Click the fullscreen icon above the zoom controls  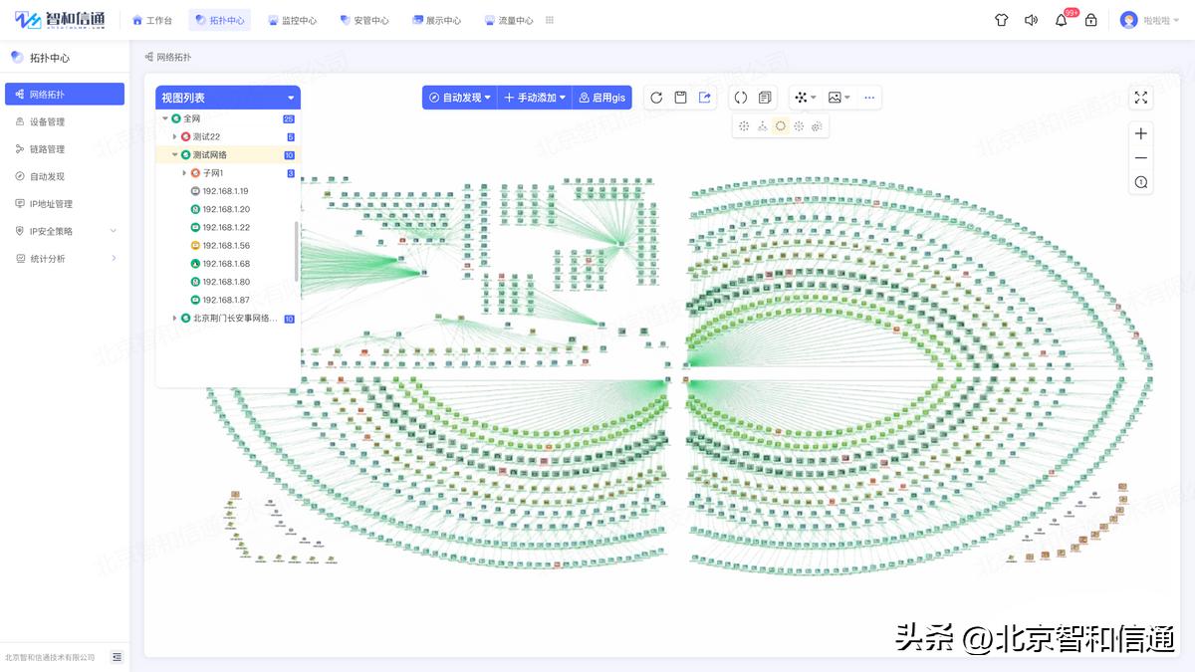[x=1141, y=98]
